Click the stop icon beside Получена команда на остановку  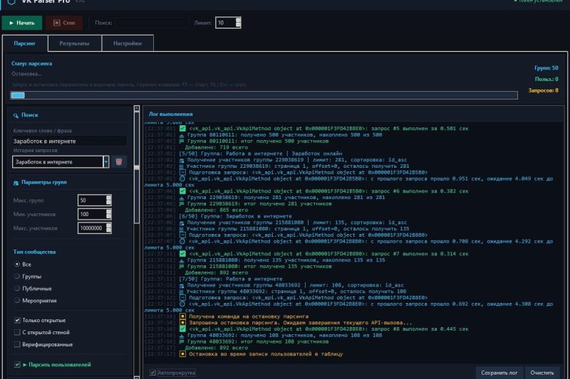click(x=182, y=316)
